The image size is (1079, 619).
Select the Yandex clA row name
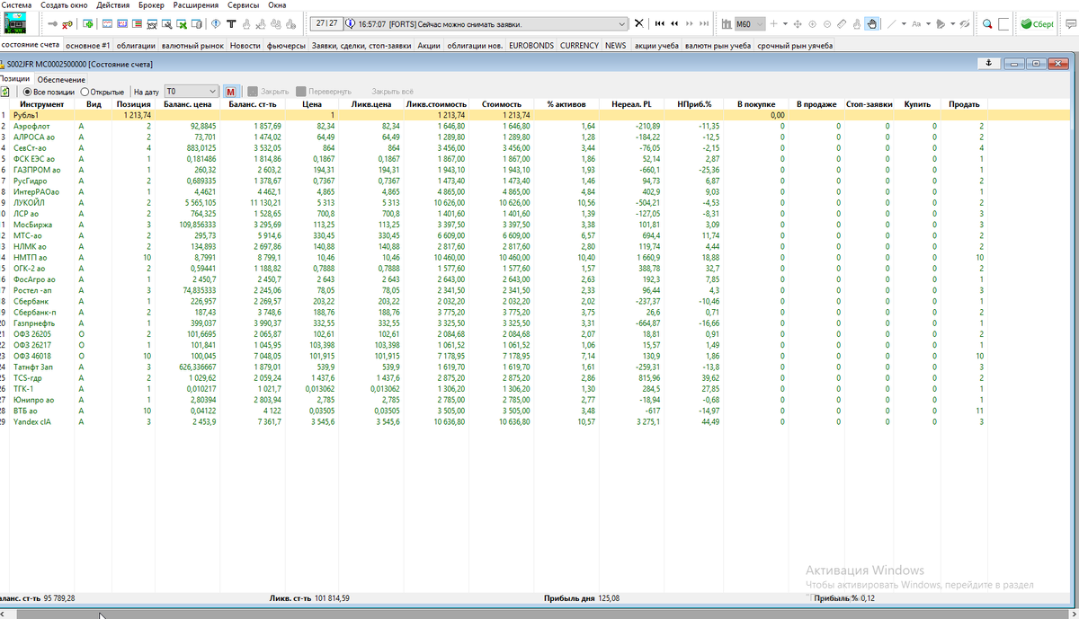[x=33, y=421]
